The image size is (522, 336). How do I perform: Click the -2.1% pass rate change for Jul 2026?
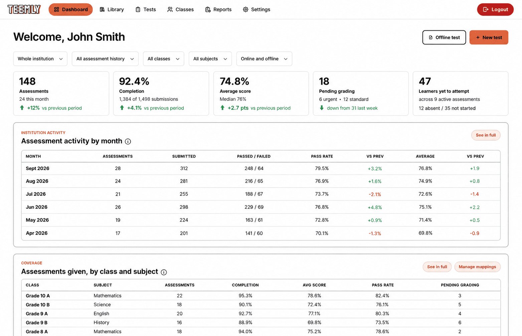point(375,194)
